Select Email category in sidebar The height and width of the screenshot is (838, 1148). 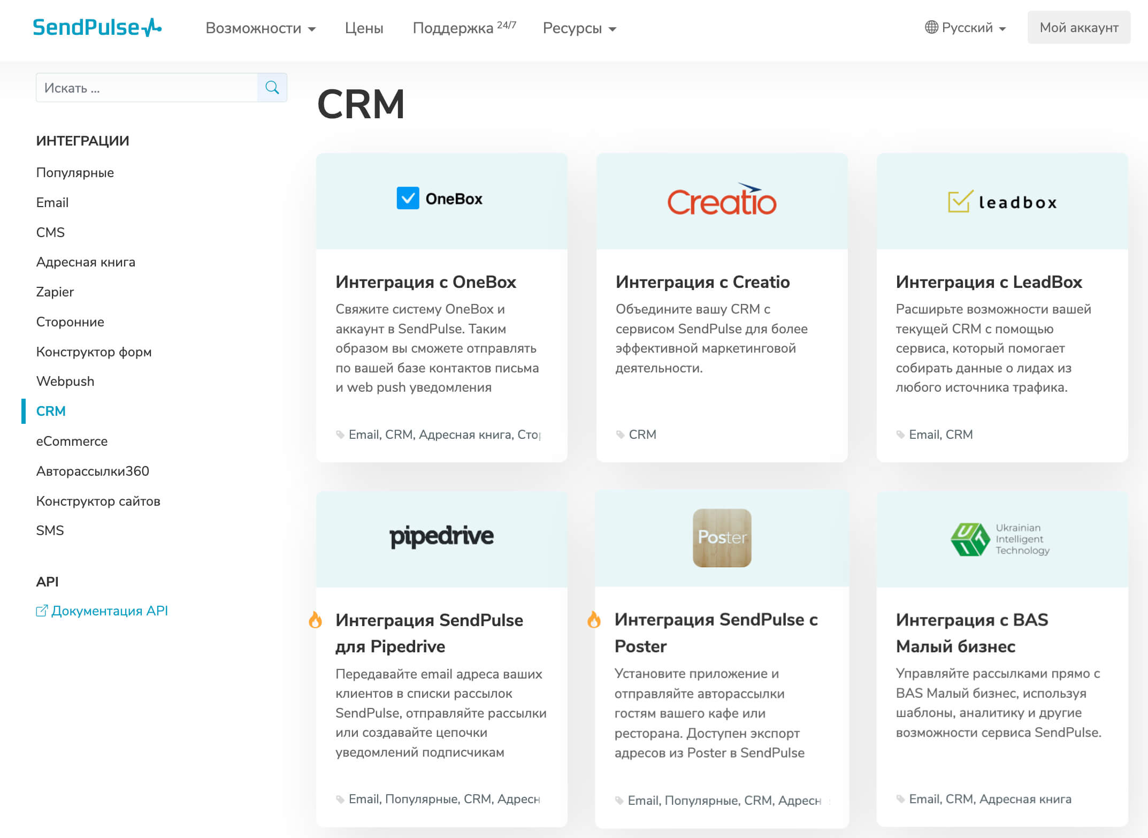tap(52, 202)
